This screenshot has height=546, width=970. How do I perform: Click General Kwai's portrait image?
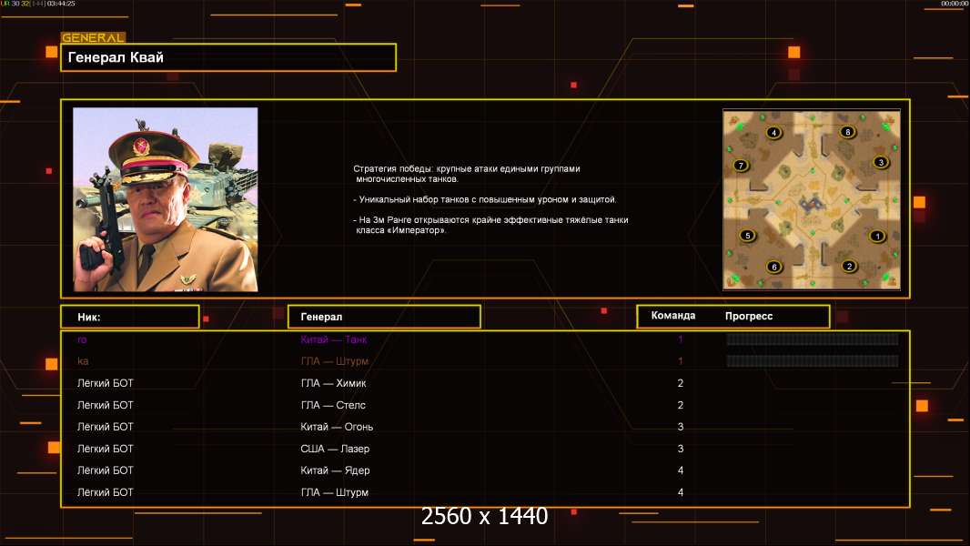click(x=165, y=199)
